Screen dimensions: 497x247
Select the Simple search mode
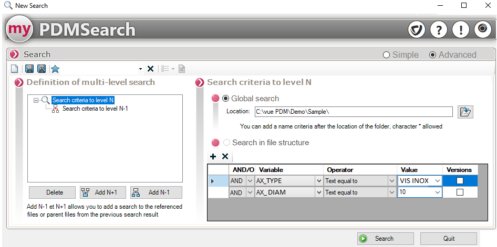tap(387, 55)
